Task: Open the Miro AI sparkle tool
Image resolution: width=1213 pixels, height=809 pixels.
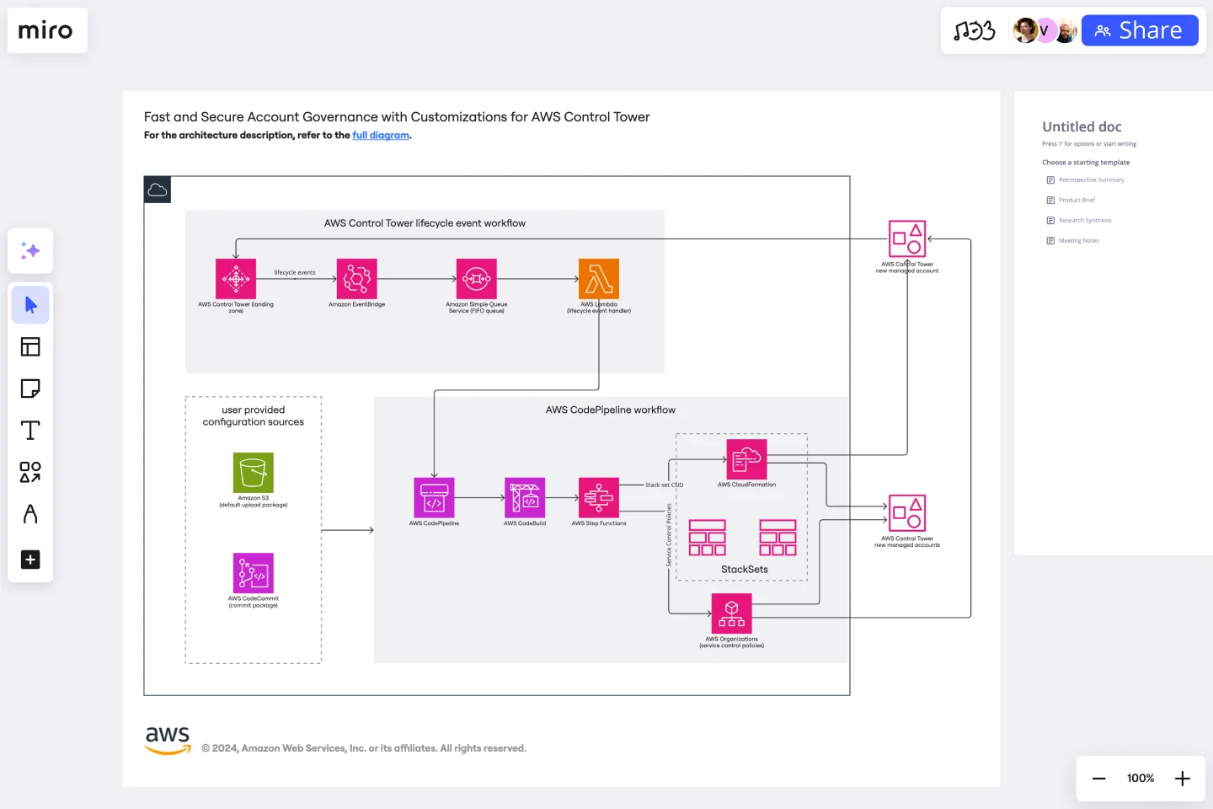Action: 30,250
